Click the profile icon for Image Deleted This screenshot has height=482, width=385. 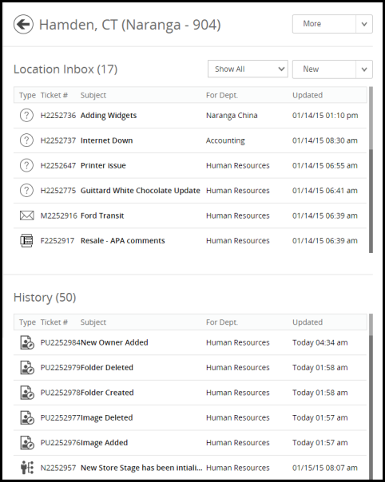click(x=27, y=417)
